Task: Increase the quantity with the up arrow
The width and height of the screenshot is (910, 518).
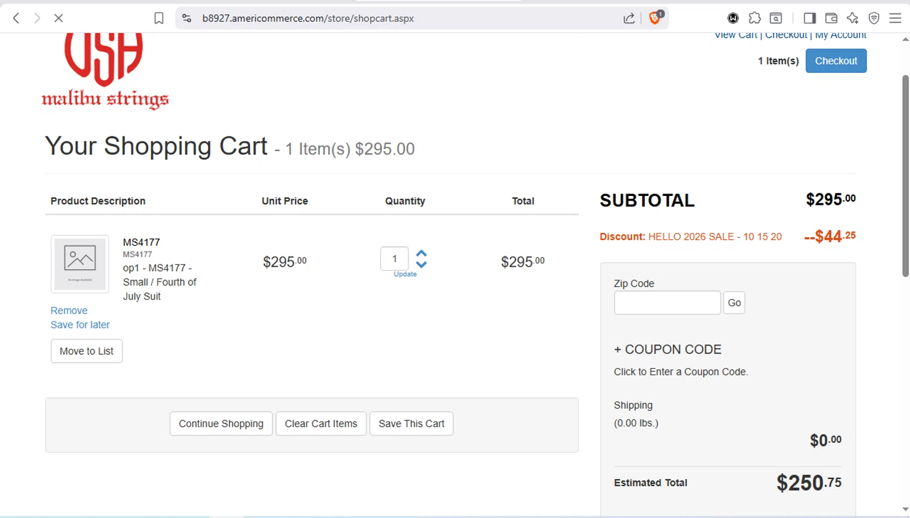Action: (x=422, y=254)
